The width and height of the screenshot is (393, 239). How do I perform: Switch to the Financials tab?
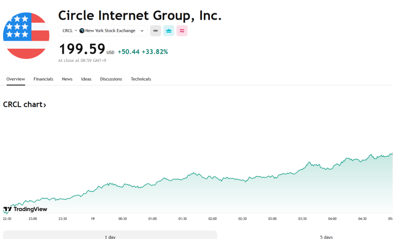[43, 79]
